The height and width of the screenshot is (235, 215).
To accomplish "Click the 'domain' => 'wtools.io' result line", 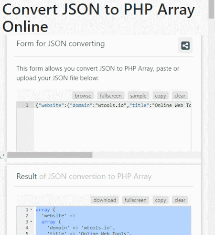I will click(81, 228).
